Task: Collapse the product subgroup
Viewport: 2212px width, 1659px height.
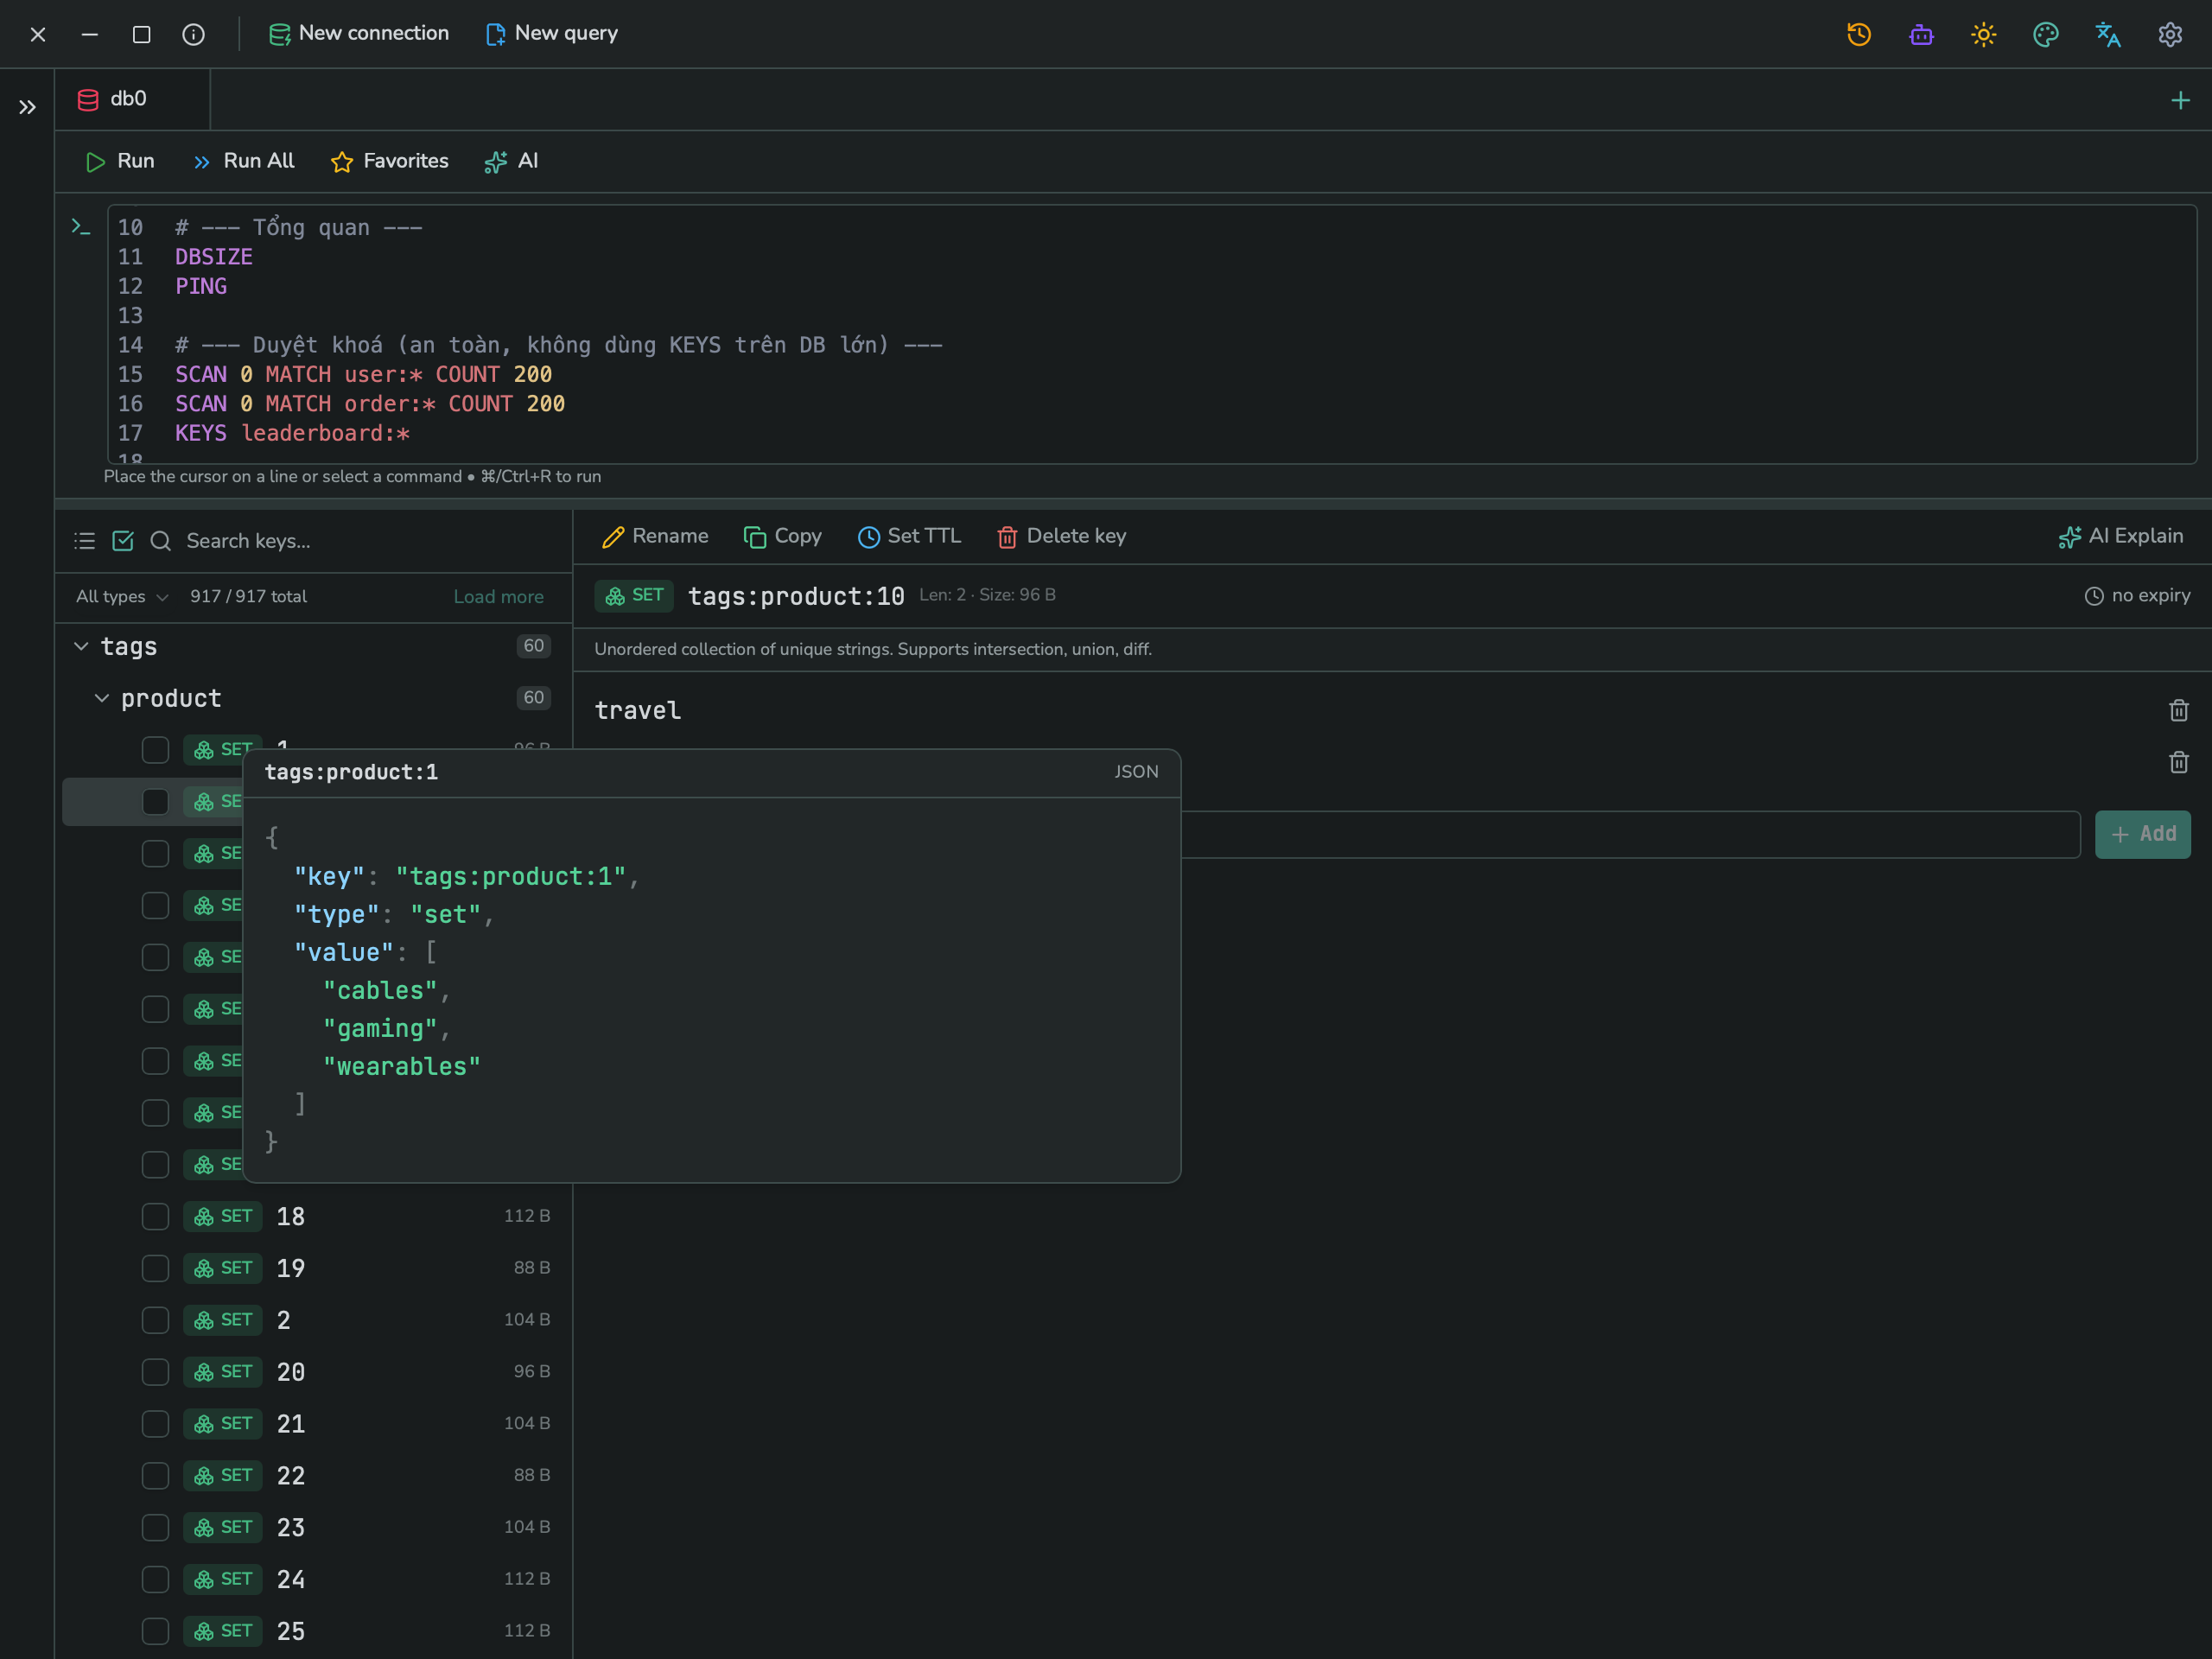Action: pyautogui.click(x=101, y=698)
